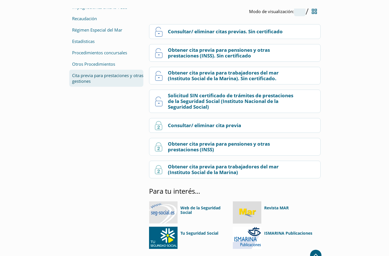
Task: Open Consultar/ eliminar cita previa link
Action: (204, 125)
